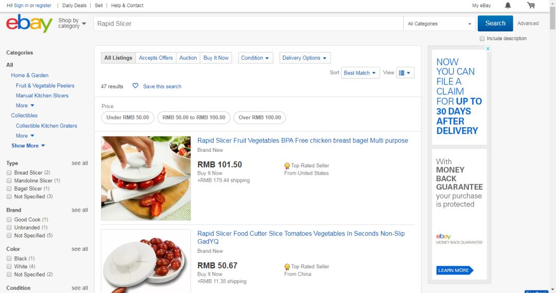Image resolution: width=556 pixels, height=293 pixels.
Task: Open the Condition filter dropdown
Action: click(255, 58)
